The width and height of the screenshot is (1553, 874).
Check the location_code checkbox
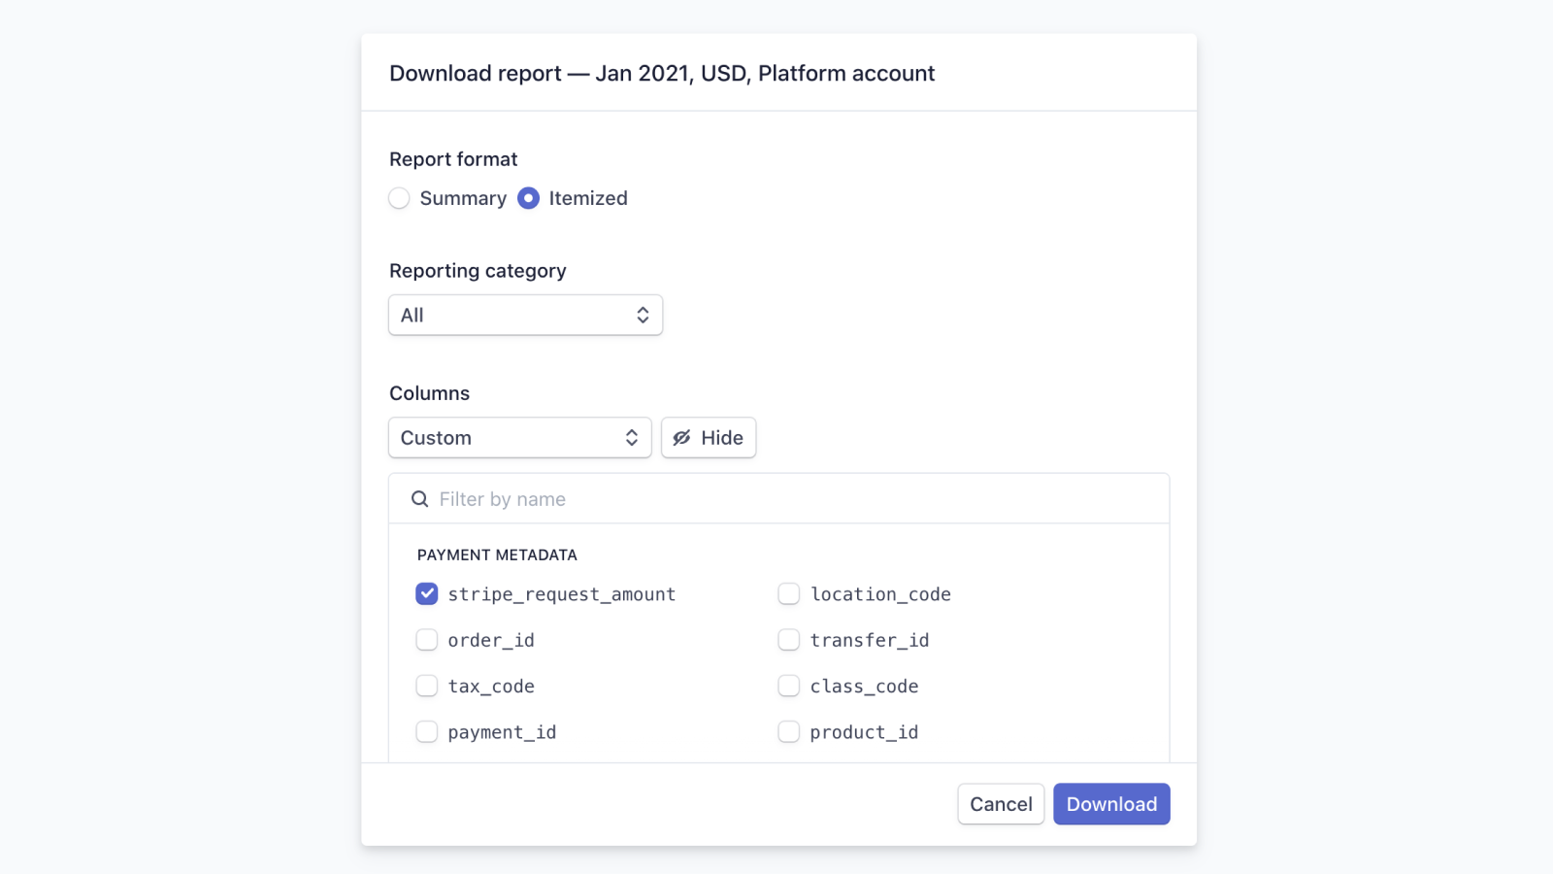click(x=789, y=593)
